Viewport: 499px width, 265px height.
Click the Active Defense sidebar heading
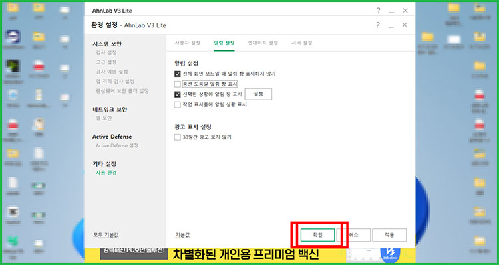[x=112, y=137]
